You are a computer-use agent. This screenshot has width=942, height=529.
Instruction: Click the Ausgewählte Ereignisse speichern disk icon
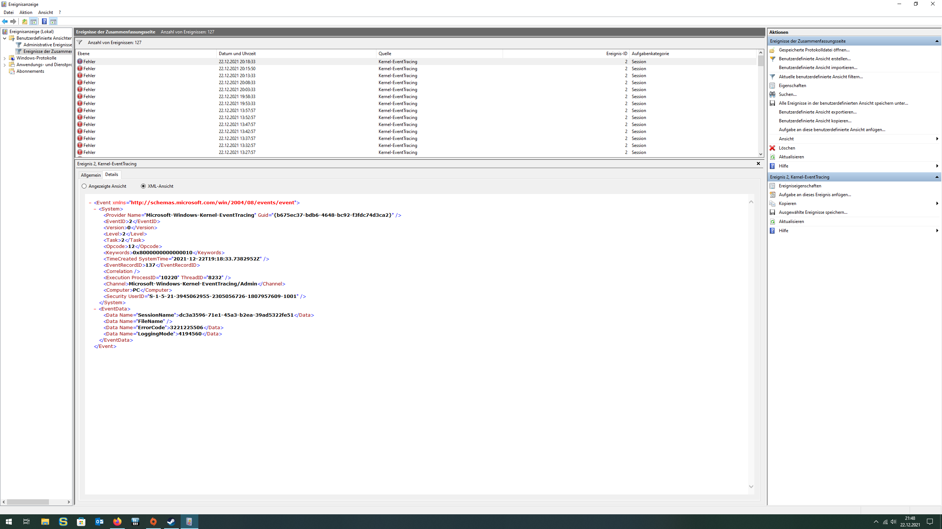click(772, 212)
